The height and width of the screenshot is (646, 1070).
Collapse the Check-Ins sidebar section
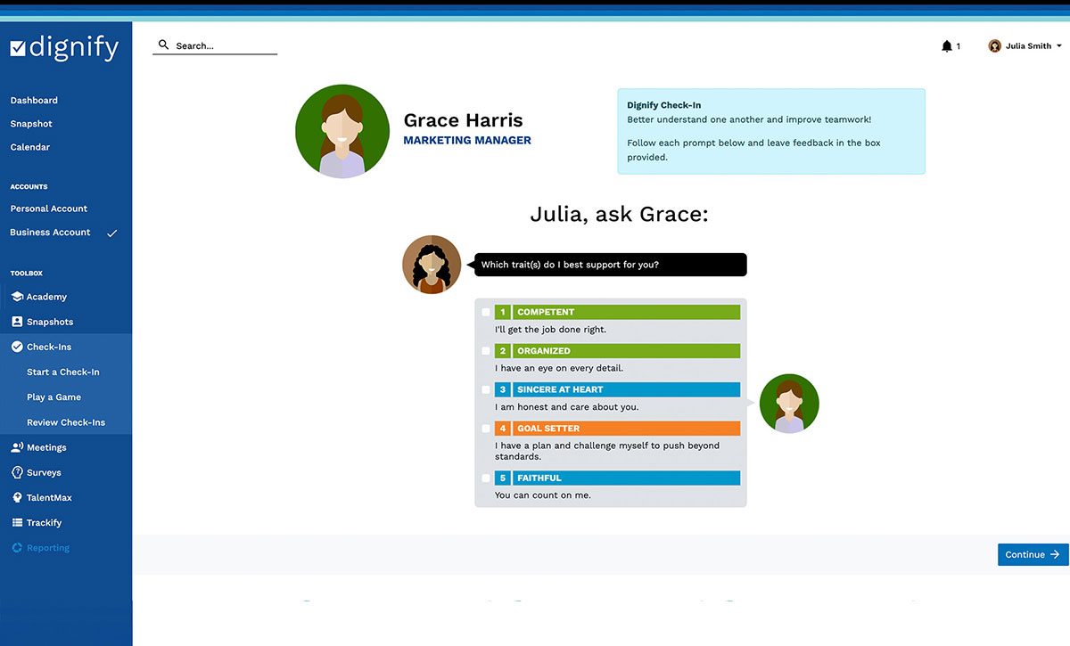pos(49,347)
